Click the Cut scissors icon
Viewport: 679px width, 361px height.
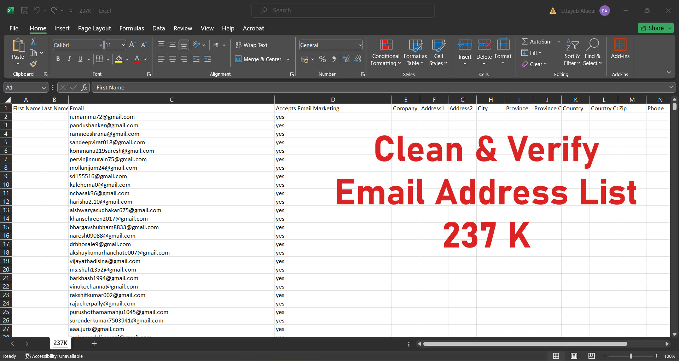coord(33,42)
